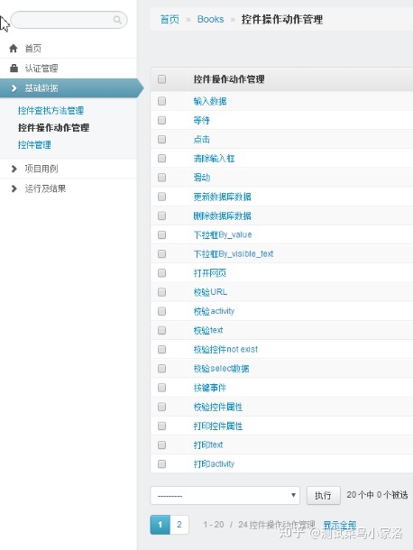The height and width of the screenshot is (550, 413).
Task: Open the action dropdown beside 执行
Action: pyautogui.click(x=225, y=495)
